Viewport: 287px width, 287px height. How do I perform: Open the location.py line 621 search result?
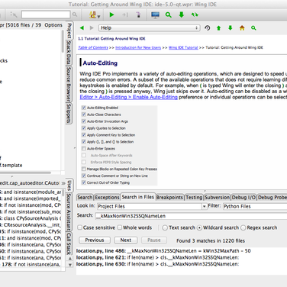tap(157, 257)
